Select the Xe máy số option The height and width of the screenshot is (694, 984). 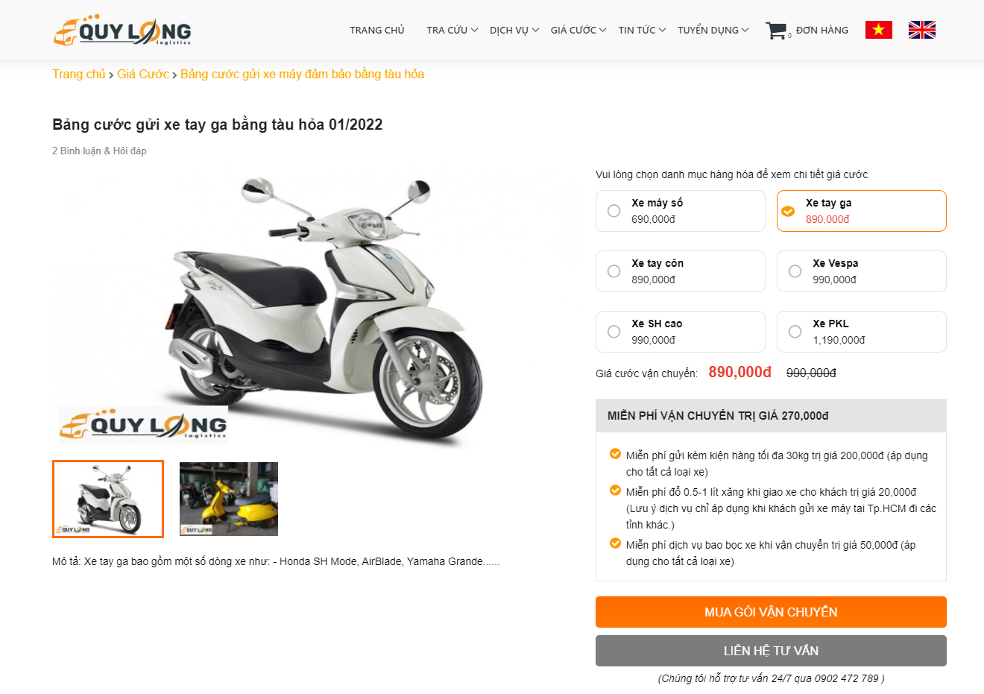[680, 211]
